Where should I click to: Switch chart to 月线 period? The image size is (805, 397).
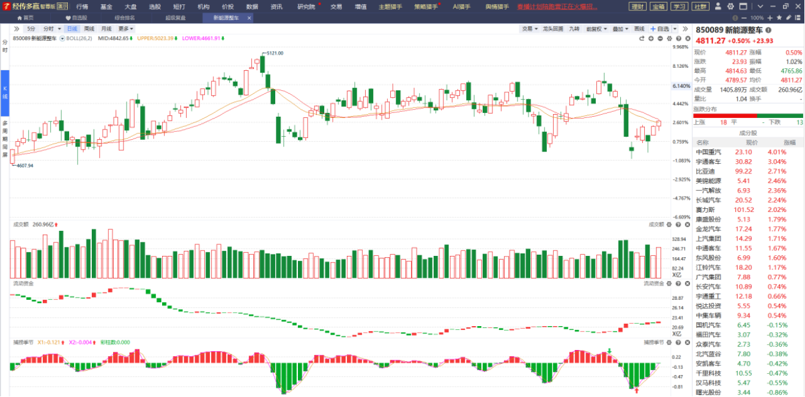[x=106, y=29]
